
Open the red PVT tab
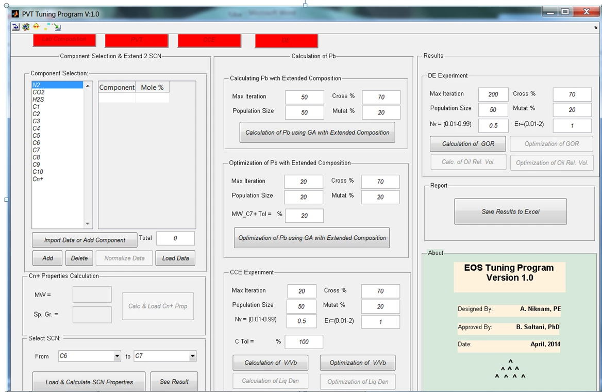137,40
